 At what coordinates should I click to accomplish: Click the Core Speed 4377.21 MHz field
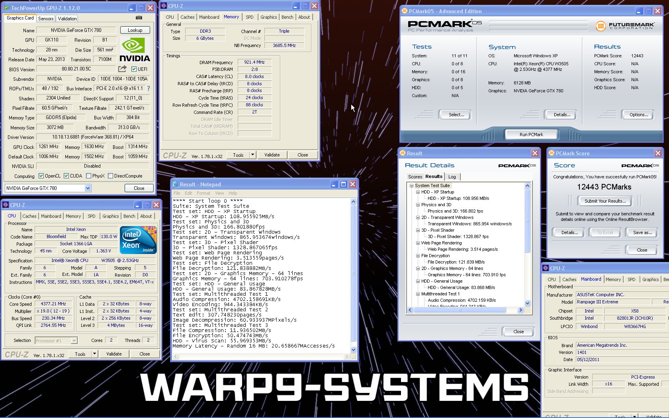(x=54, y=304)
